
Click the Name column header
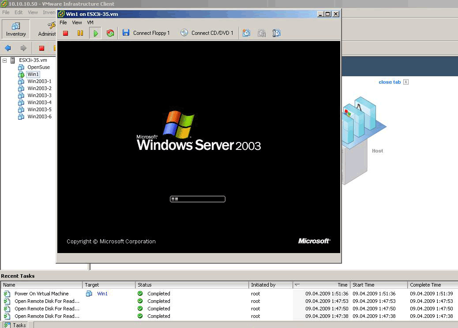[x=42, y=285]
